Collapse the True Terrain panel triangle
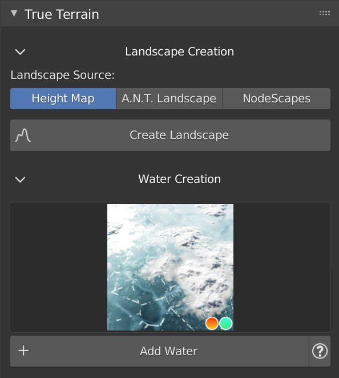Viewport: 339px width, 378px height. click(14, 14)
